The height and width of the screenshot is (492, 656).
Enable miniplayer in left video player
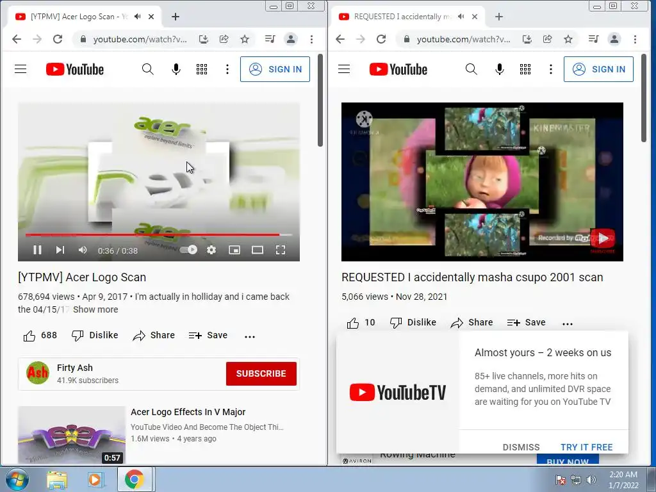coord(234,250)
